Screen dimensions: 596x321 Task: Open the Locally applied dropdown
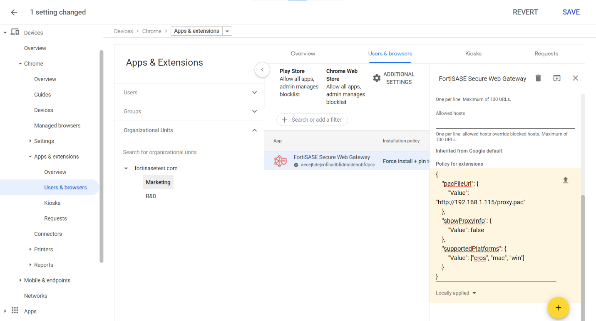[456, 293]
